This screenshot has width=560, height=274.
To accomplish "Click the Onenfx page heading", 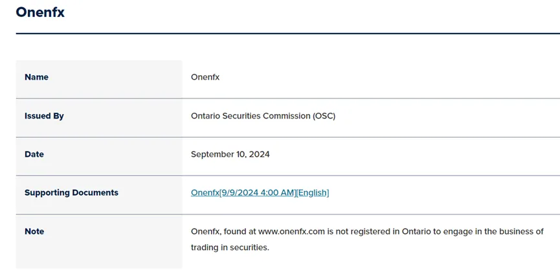I will coord(40,12).
